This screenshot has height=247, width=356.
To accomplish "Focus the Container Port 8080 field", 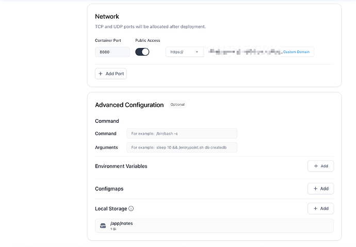I will pyautogui.click(x=112, y=52).
